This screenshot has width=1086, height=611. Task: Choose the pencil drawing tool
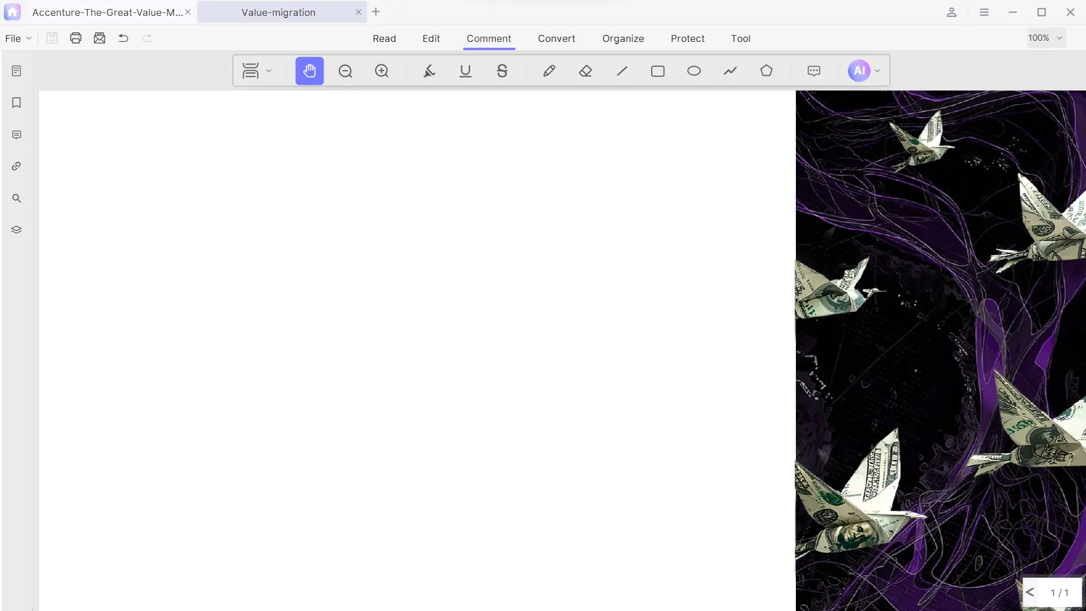[549, 71]
